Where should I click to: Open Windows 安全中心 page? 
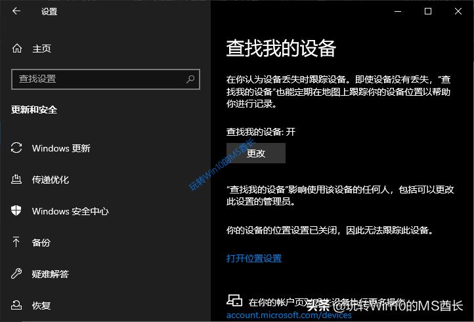[x=70, y=211]
